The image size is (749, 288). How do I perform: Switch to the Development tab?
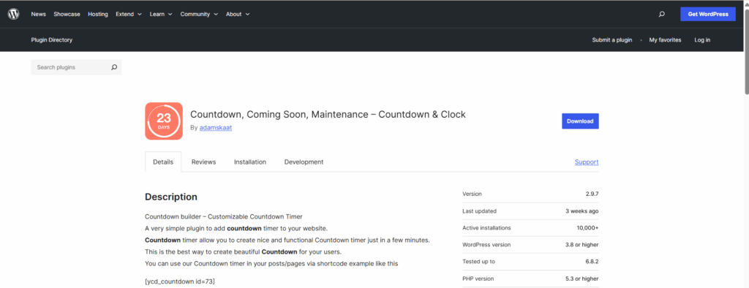(x=304, y=162)
